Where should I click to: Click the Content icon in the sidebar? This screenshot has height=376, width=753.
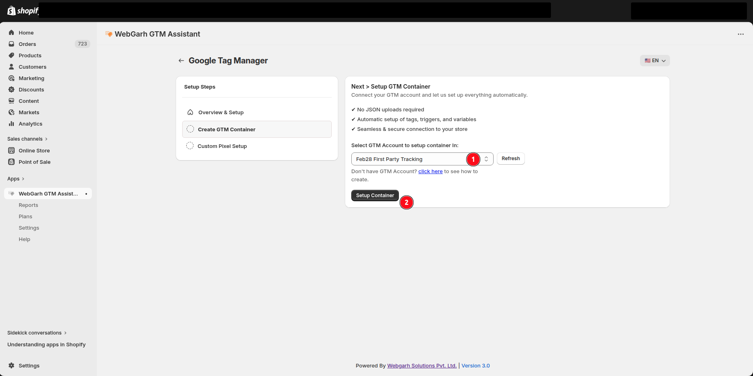coord(11,101)
